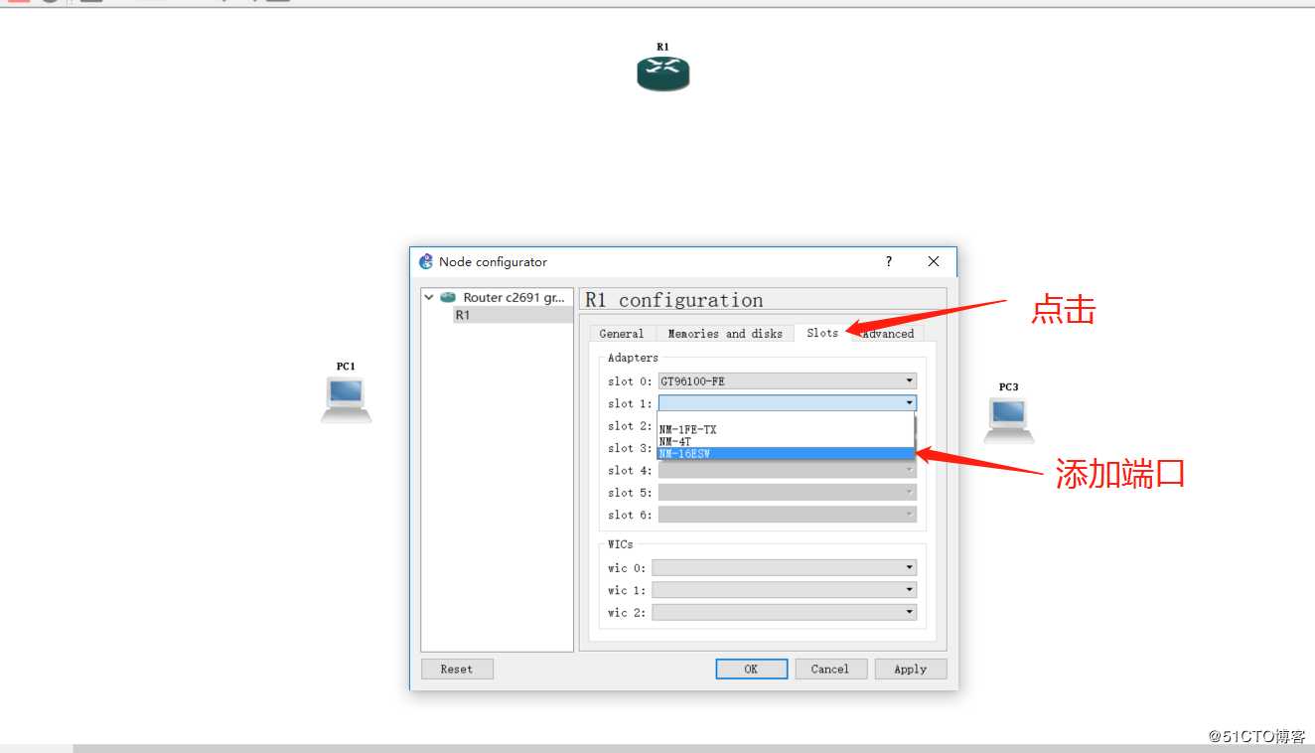
Task: Click the PC1 label text
Action: coord(346,367)
